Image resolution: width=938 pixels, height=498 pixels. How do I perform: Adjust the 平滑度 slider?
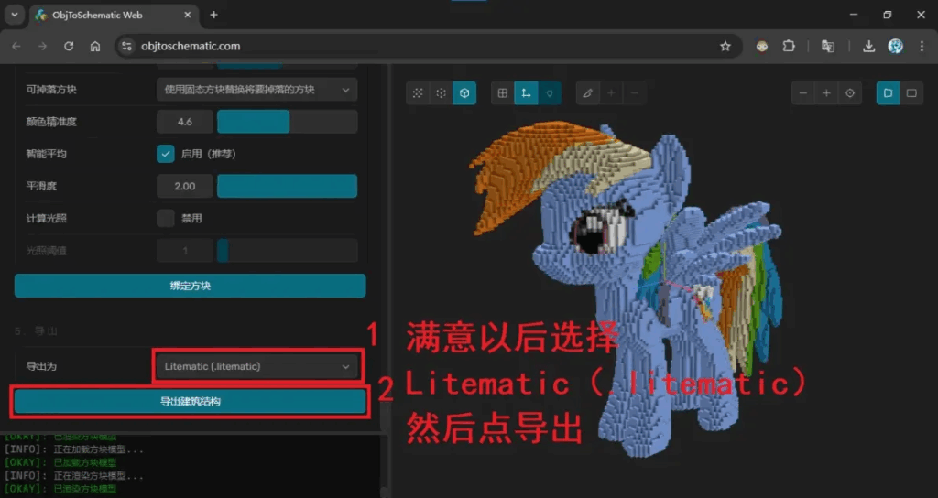(x=287, y=187)
